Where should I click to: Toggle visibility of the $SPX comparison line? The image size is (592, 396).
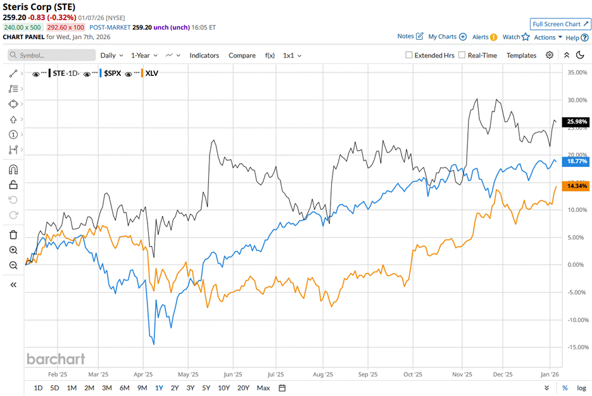coord(89,73)
